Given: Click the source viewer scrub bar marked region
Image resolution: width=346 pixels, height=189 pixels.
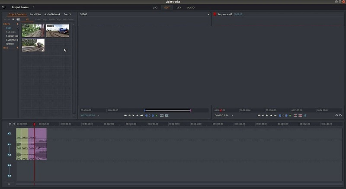Looking at the screenshot, I should (168, 110).
